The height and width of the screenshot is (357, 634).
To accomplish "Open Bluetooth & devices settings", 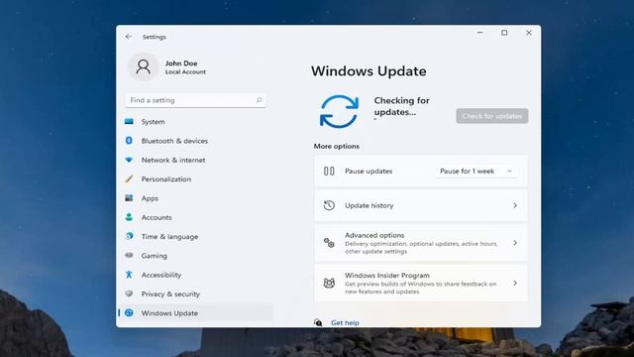I will (196, 141).
